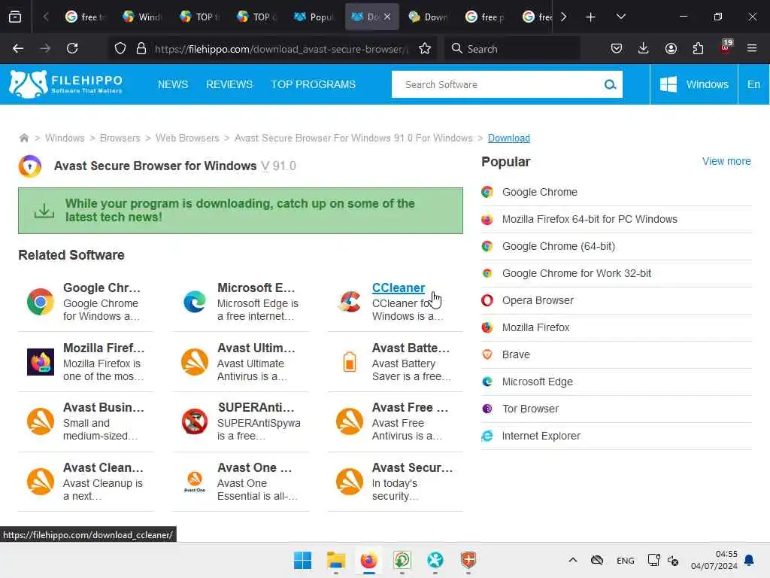Open the Firefox account icon
The width and height of the screenshot is (770, 578).
pos(671,48)
